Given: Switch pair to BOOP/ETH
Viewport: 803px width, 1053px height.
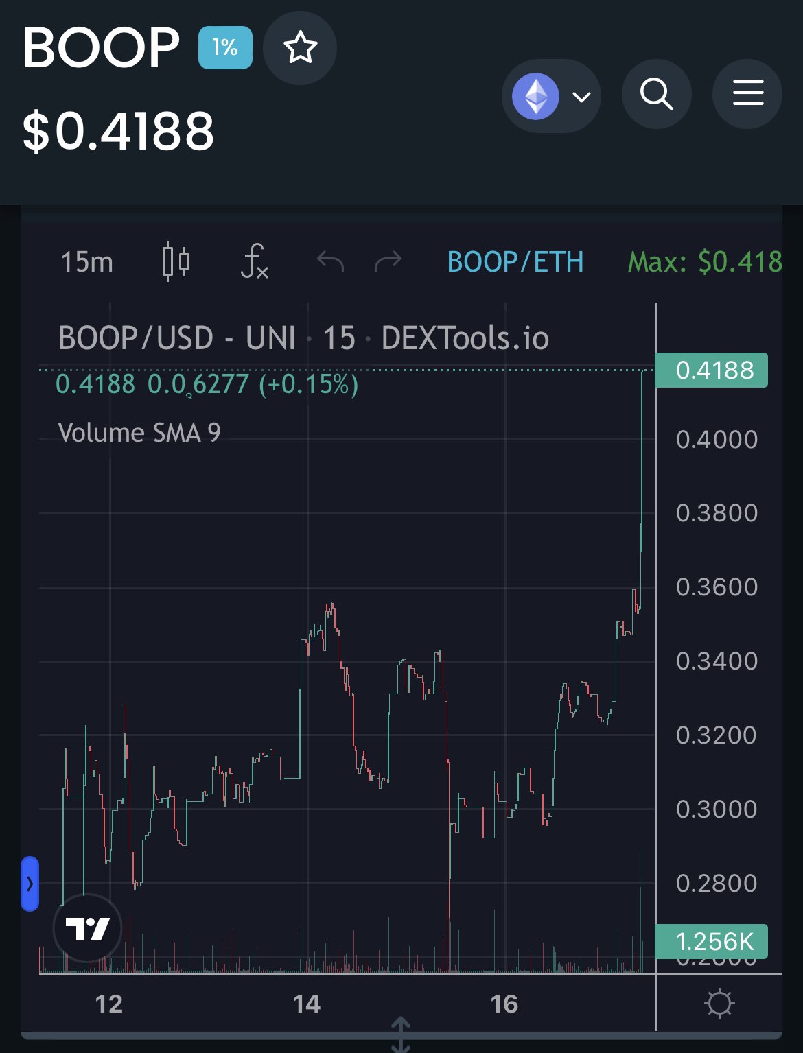Looking at the screenshot, I should pos(515,262).
